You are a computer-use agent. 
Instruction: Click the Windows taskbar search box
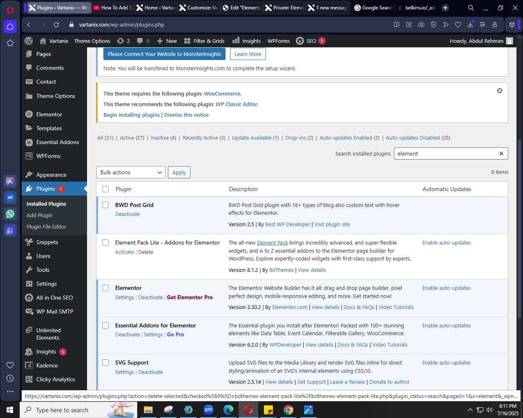click(x=78, y=409)
